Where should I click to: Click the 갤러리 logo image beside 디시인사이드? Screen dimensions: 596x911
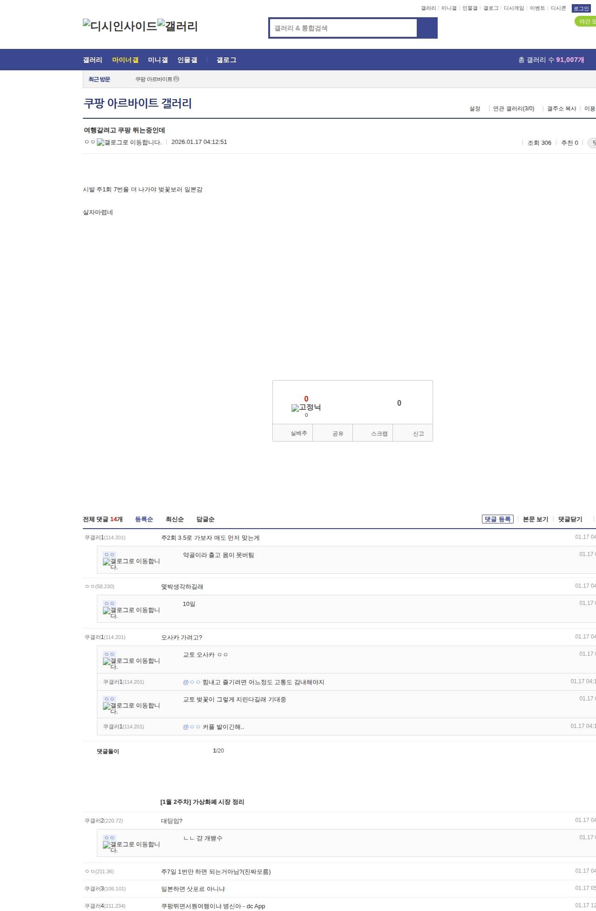point(178,26)
